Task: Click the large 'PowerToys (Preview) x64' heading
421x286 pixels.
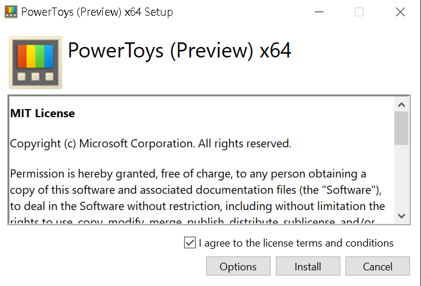Action: (179, 50)
